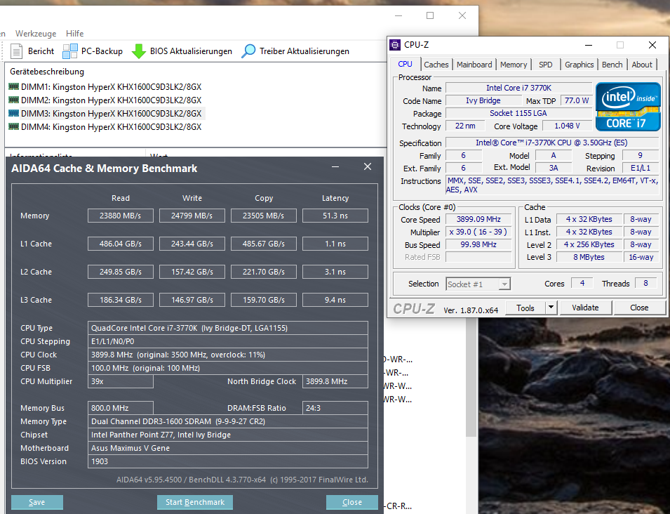The width and height of the screenshot is (670, 514).
Task: Minimize the AIDA64 Cache & Memory Benchmark dialog
Action: click(335, 167)
